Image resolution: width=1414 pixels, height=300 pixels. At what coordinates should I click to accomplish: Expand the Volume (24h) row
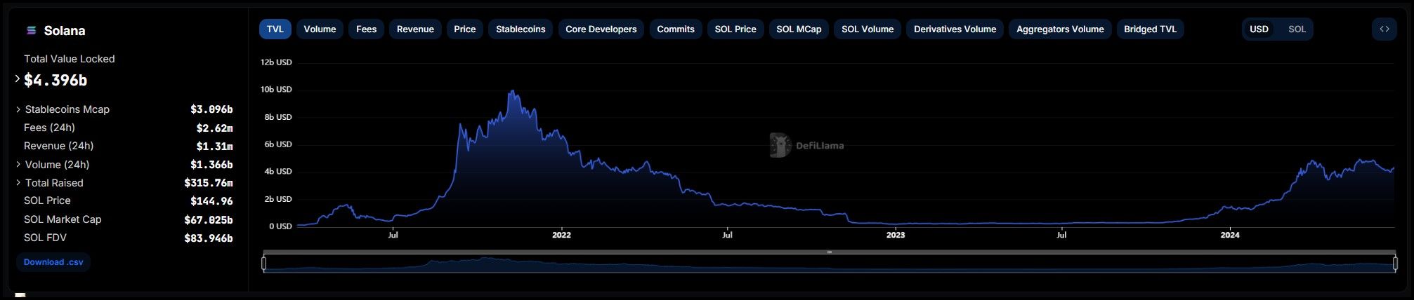point(18,165)
